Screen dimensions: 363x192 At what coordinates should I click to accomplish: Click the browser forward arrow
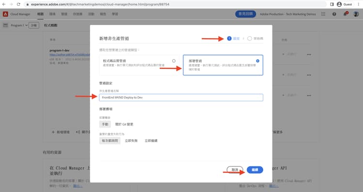(11, 4)
